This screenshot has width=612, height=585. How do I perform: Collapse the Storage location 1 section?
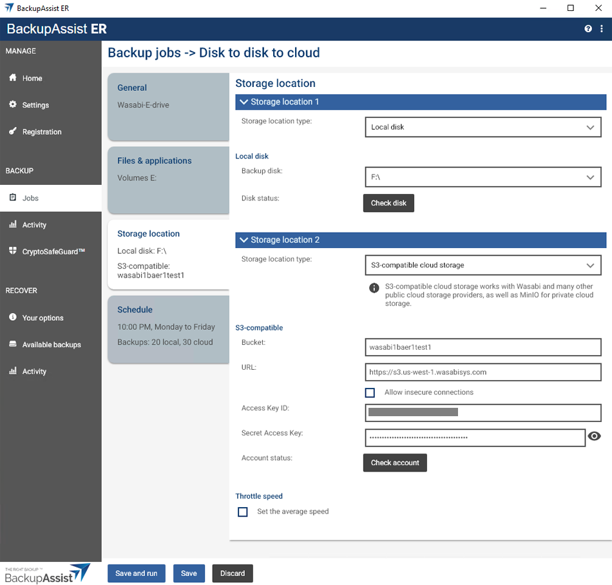coord(421,102)
